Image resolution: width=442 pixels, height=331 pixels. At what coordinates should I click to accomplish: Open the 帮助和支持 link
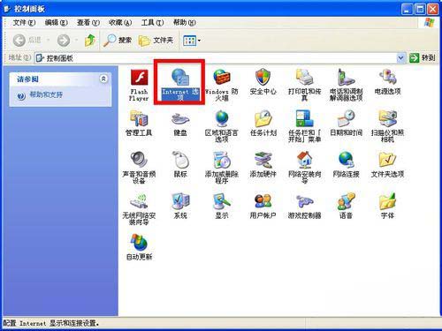pyautogui.click(x=46, y=94)
